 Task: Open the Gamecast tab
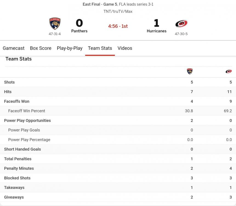(x=14, y=48)
